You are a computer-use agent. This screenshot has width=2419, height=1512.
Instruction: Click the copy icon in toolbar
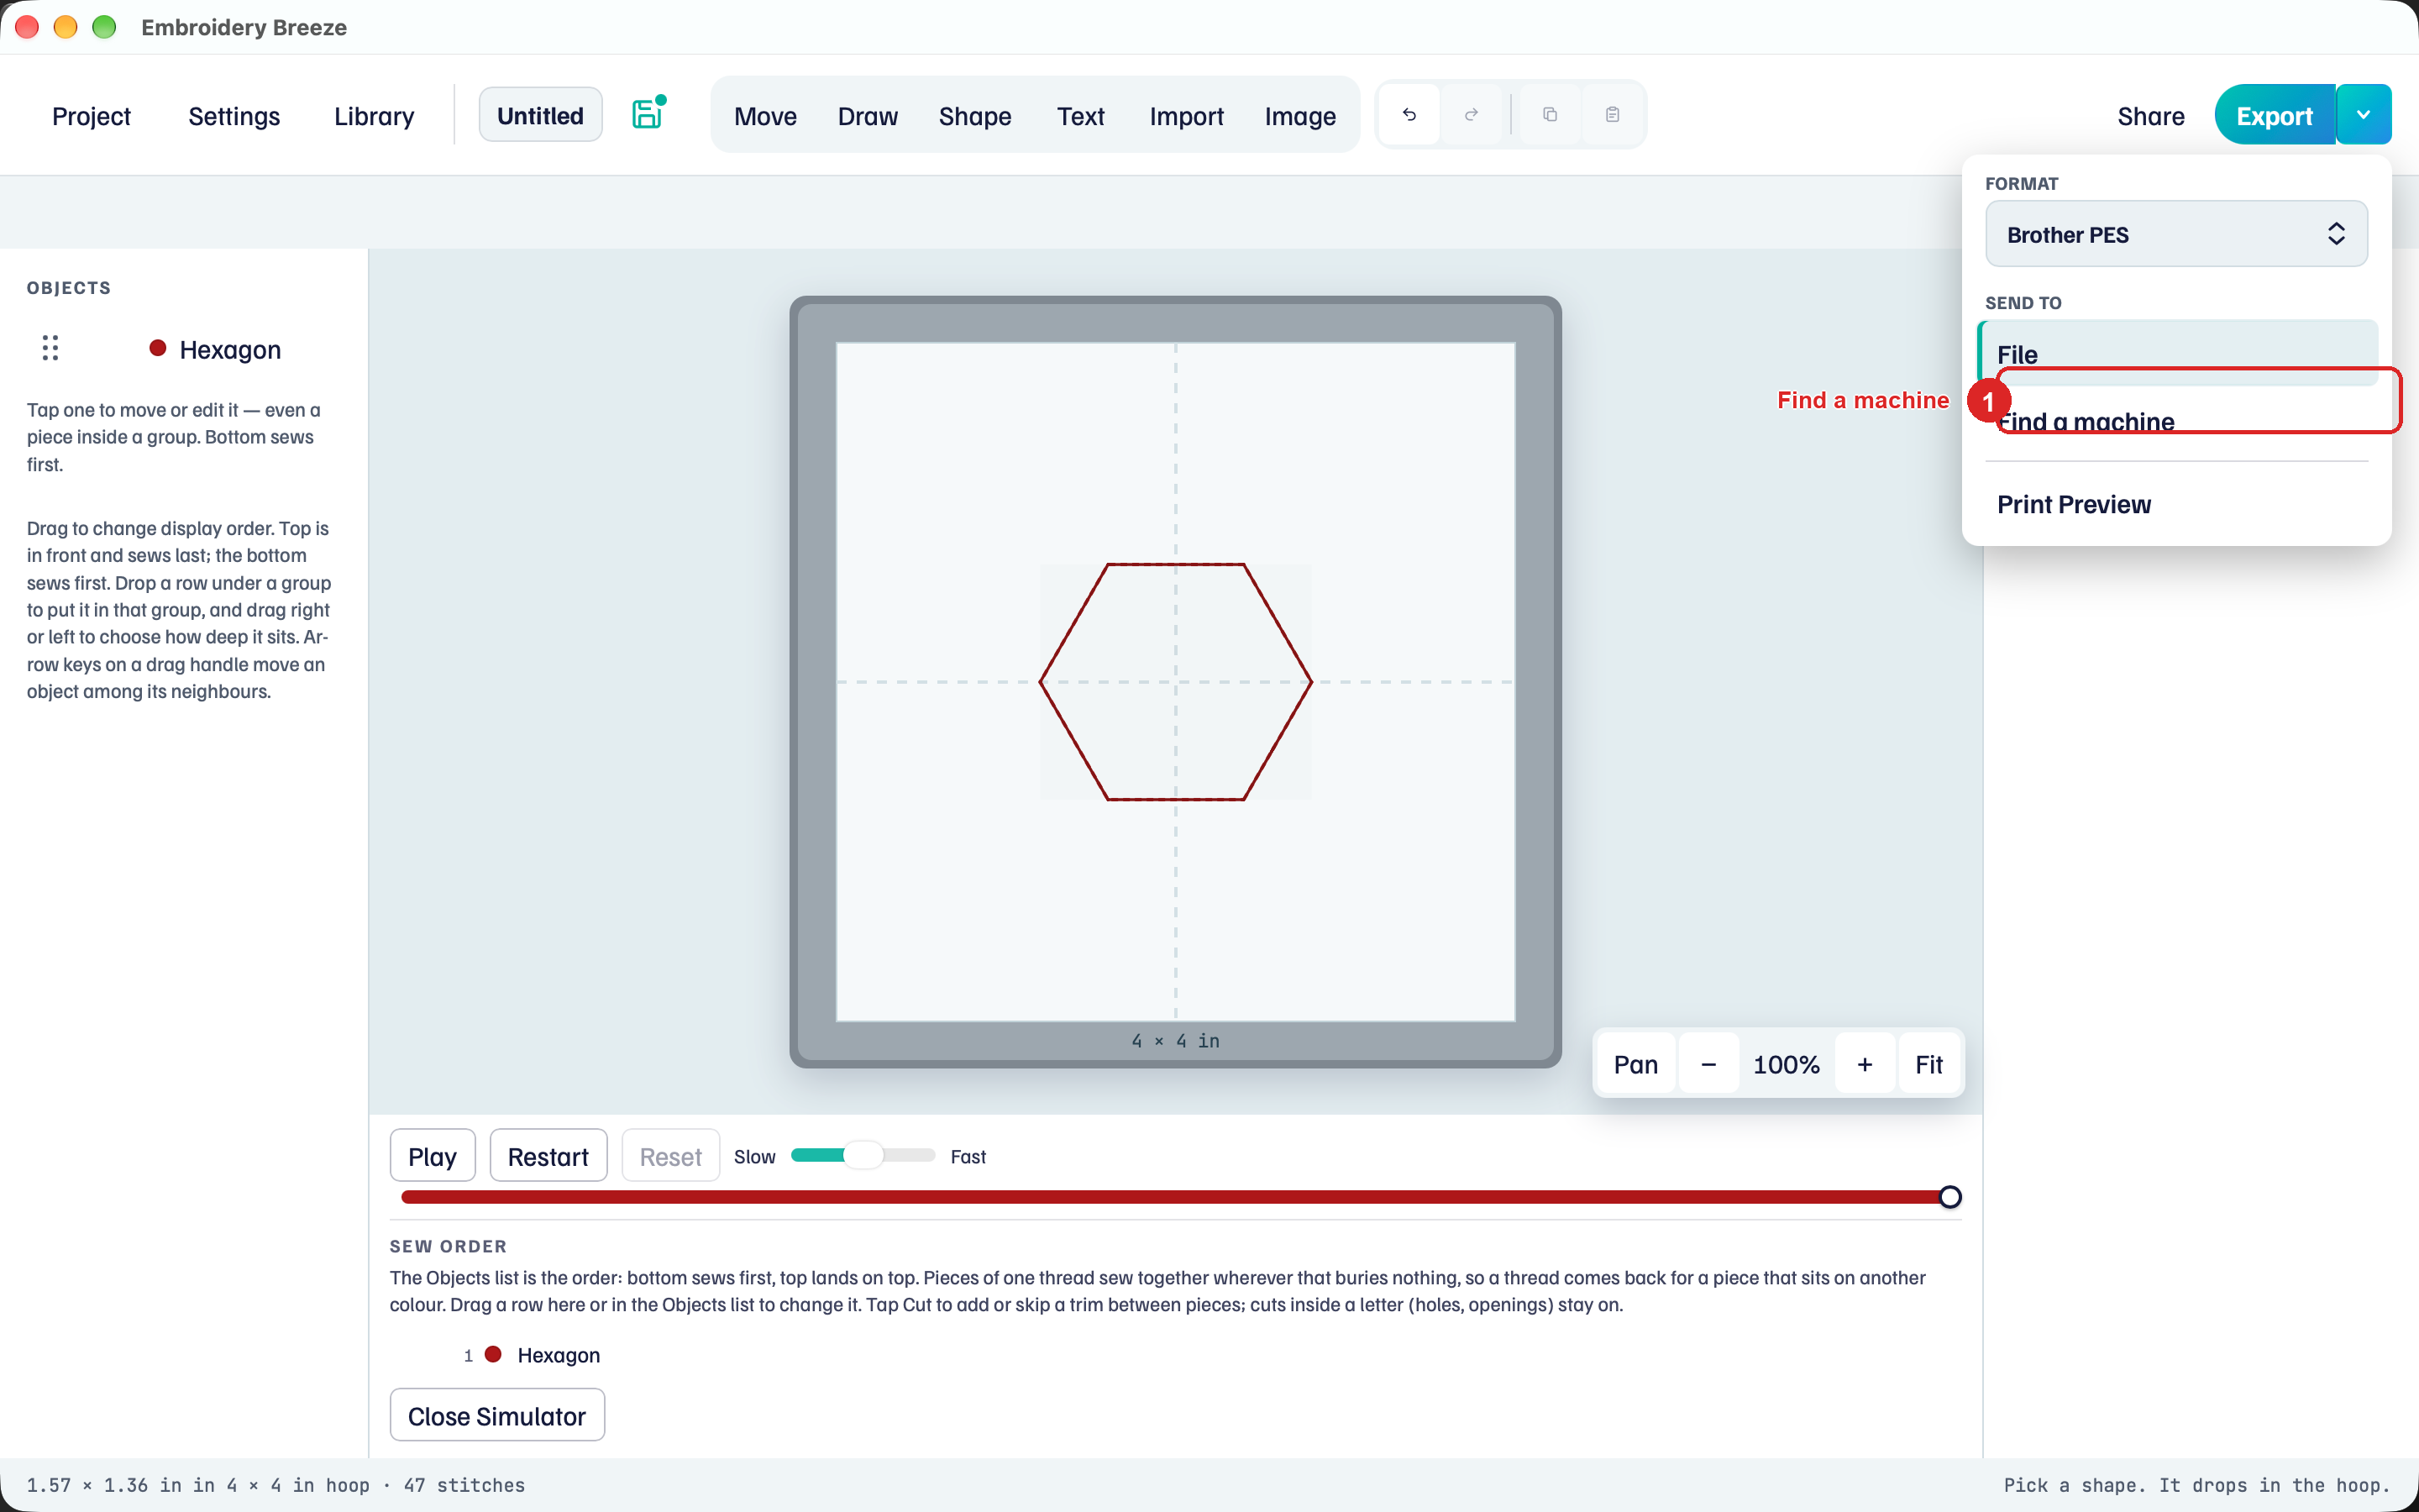[x=1551, y=115]
